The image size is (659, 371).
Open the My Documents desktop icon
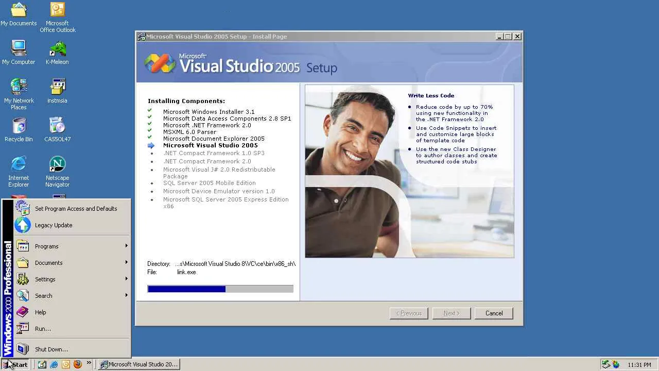click(x=19, y=14)
